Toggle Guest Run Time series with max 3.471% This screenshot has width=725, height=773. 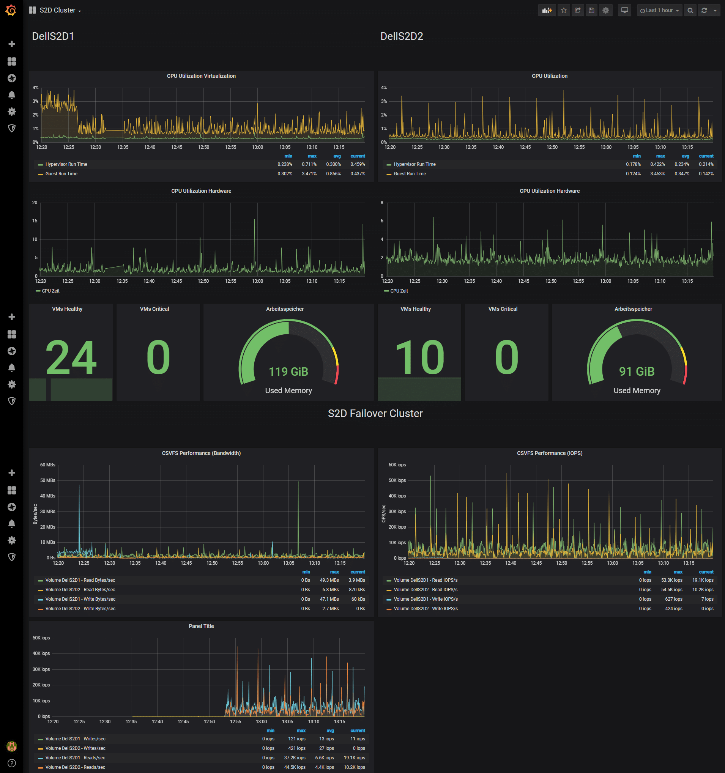61,174
